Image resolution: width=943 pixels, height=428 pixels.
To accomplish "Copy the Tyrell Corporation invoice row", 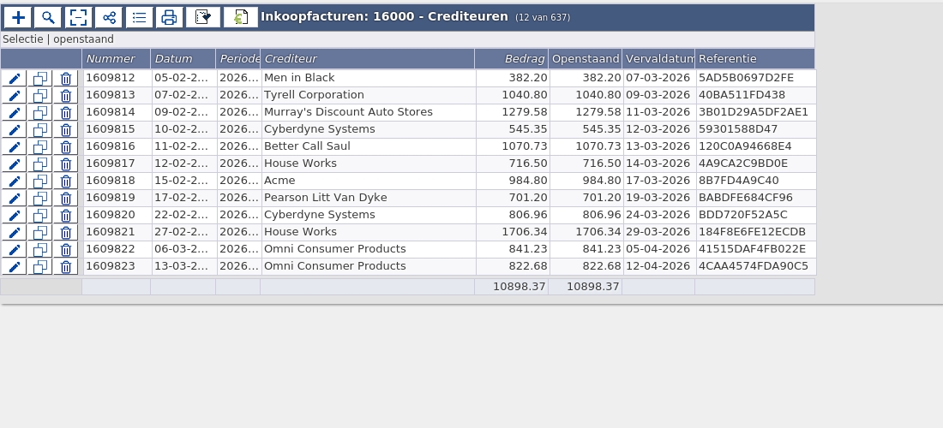I will (40, 96).
